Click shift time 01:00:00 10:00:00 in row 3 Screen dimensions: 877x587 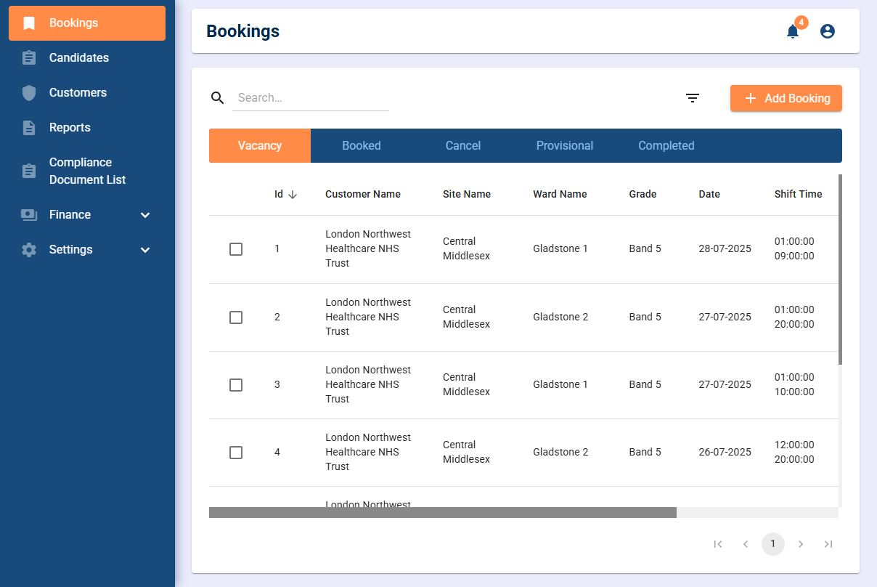(x=794, y=384)
